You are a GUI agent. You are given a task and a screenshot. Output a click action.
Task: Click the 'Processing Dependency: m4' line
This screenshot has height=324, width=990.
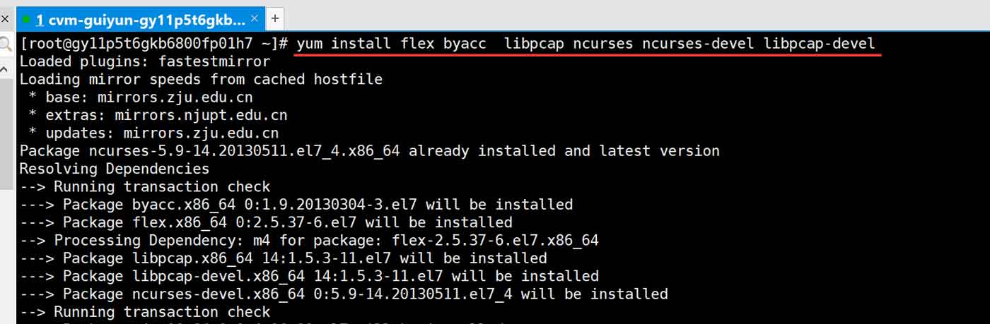pyautogui.click(x=308, y=240)
